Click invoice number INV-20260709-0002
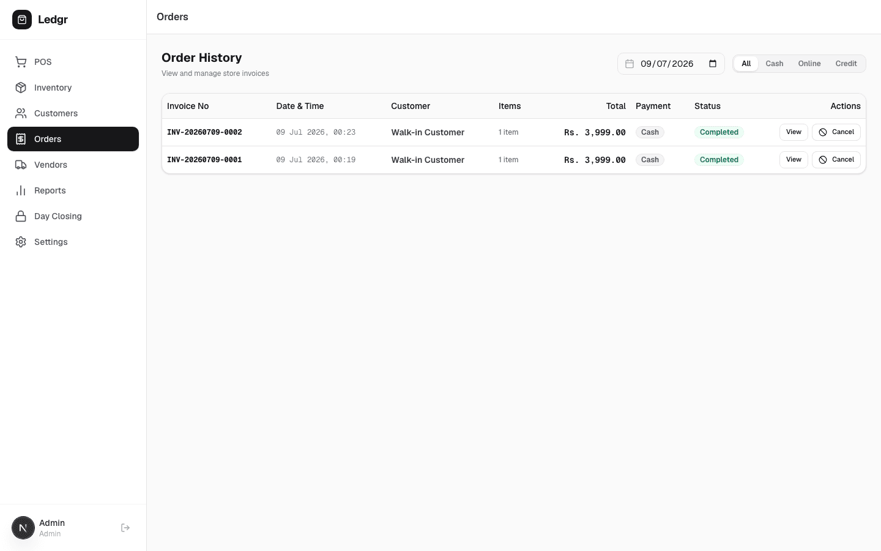The image size is (881, 551). [204, 132]
